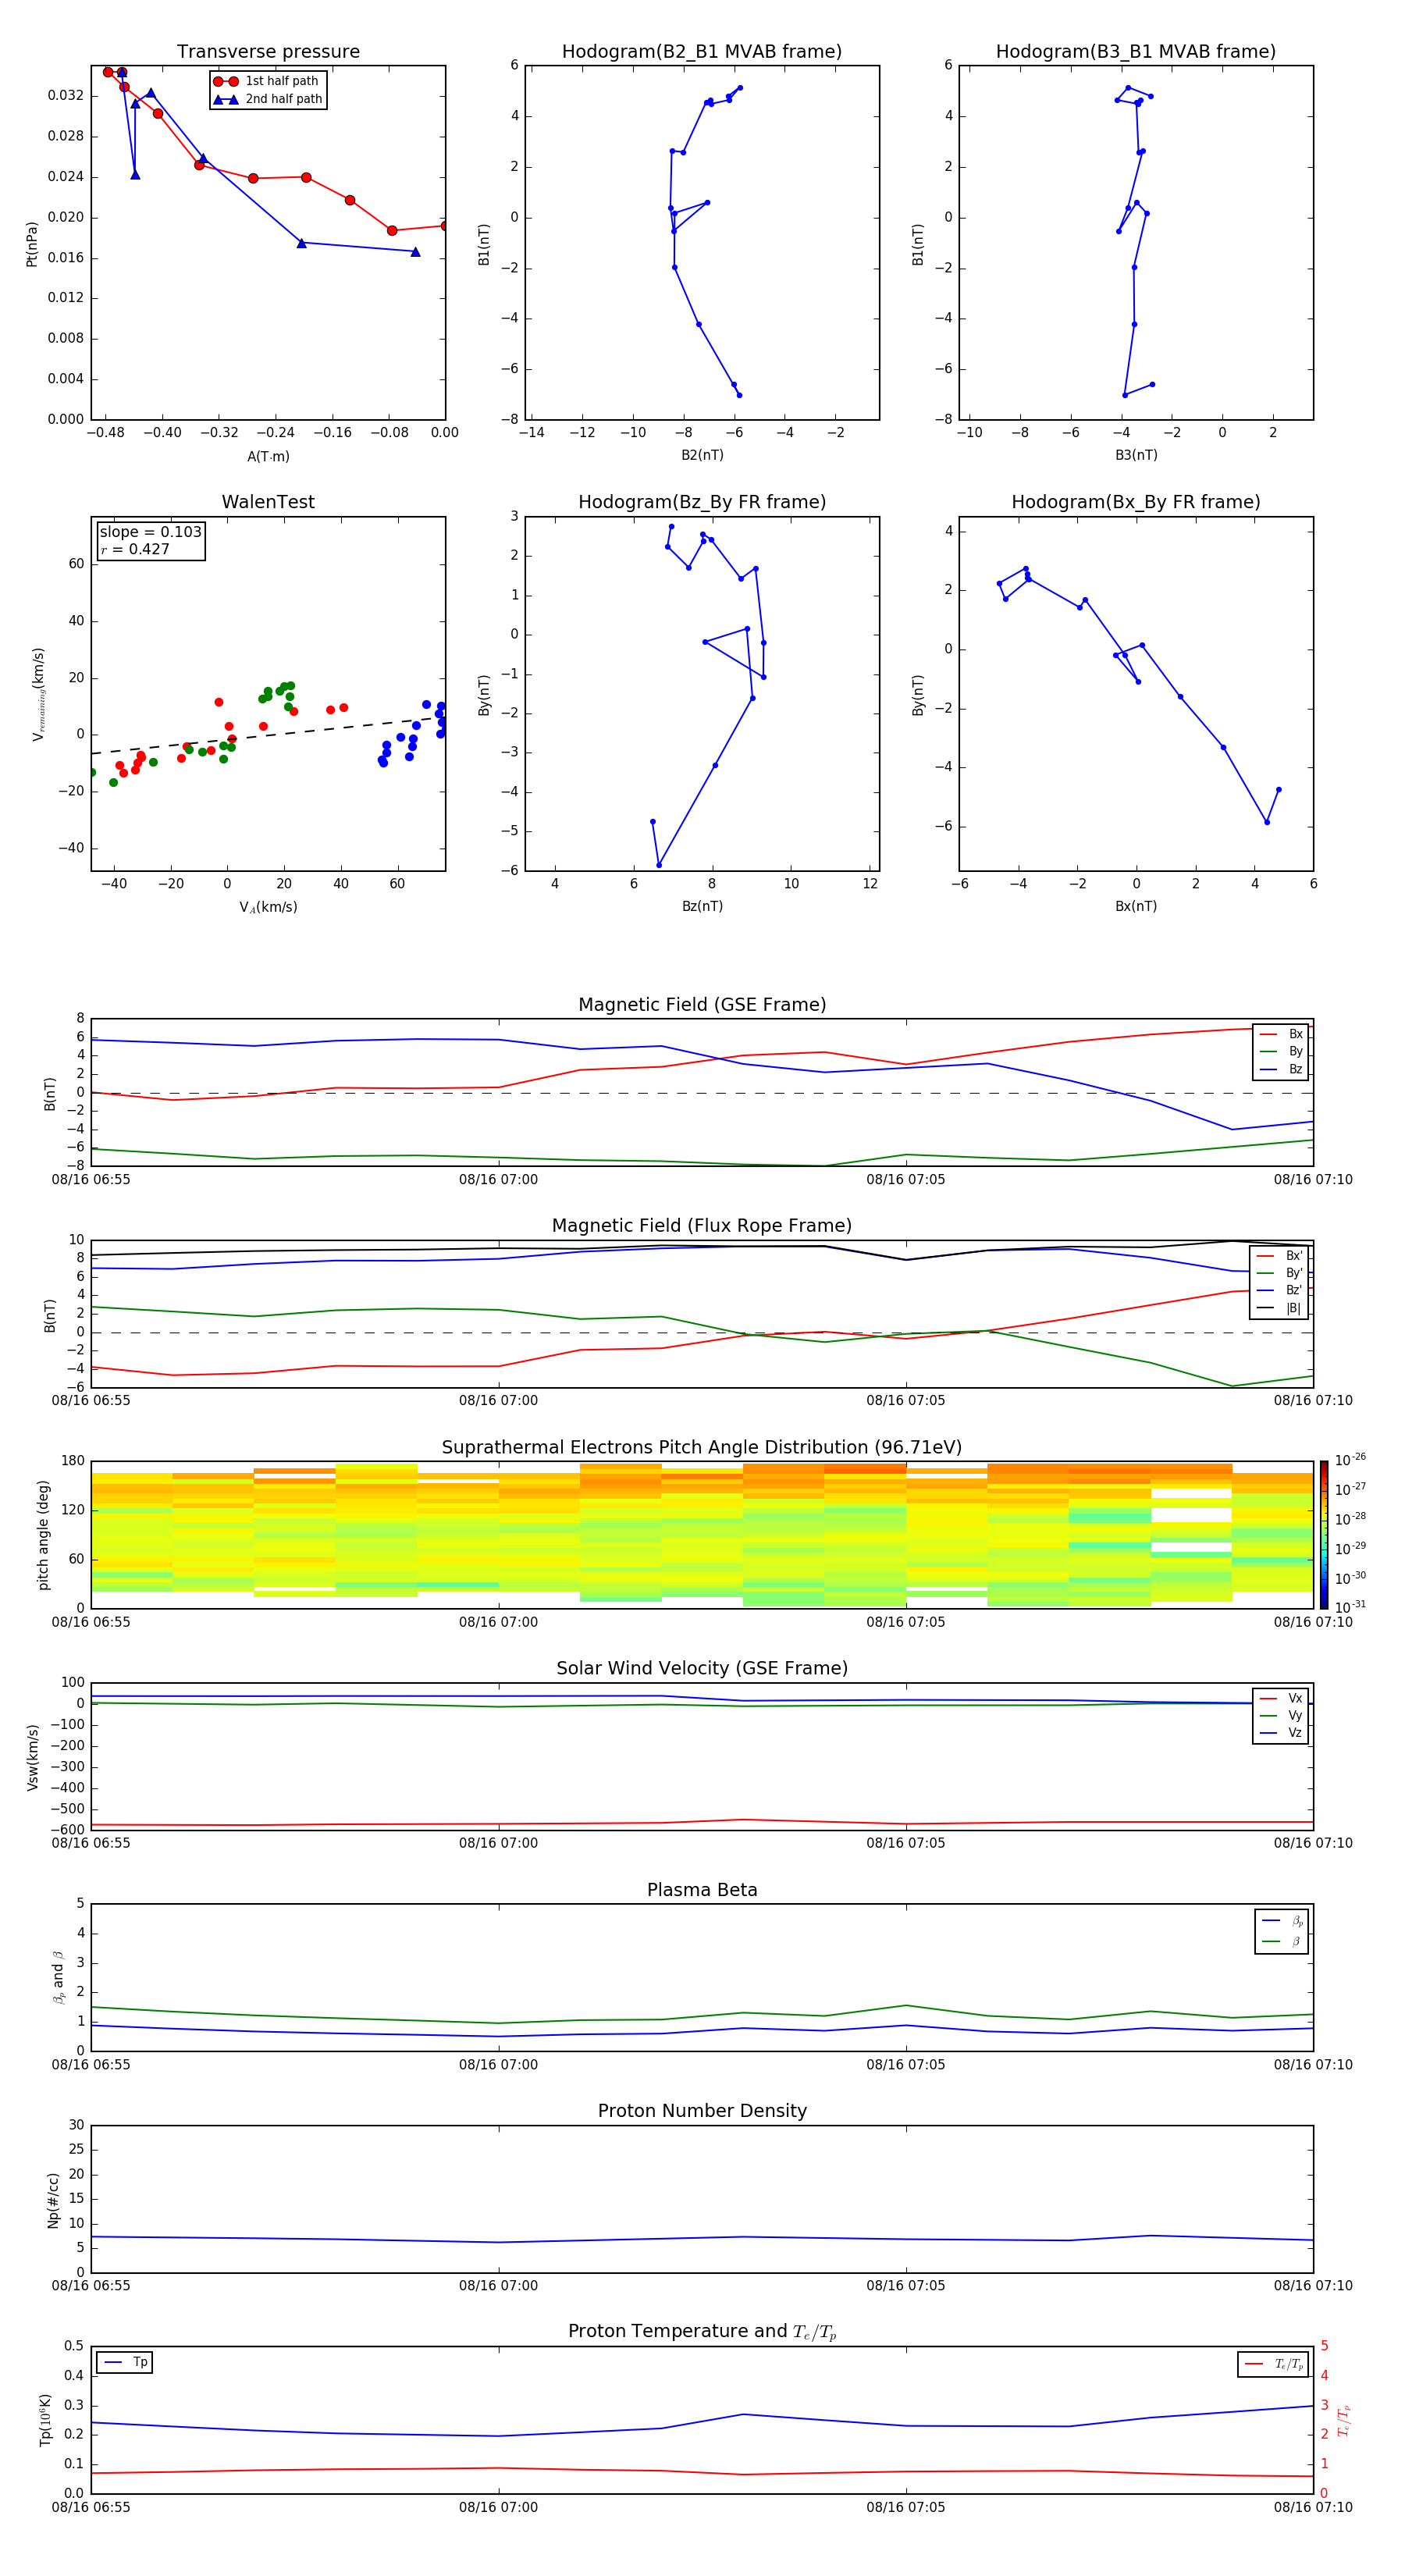Image resolution: width=1405 pixels, height=2576 pixels.
Task: Click the 'Proton Temperature and Te/Tp' title
Action: tap(702, 2332)
